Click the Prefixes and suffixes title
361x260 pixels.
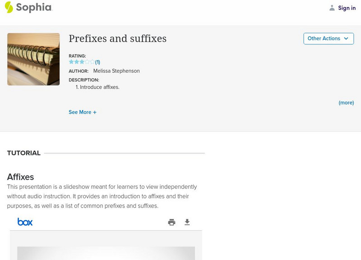tap(117, 39)
